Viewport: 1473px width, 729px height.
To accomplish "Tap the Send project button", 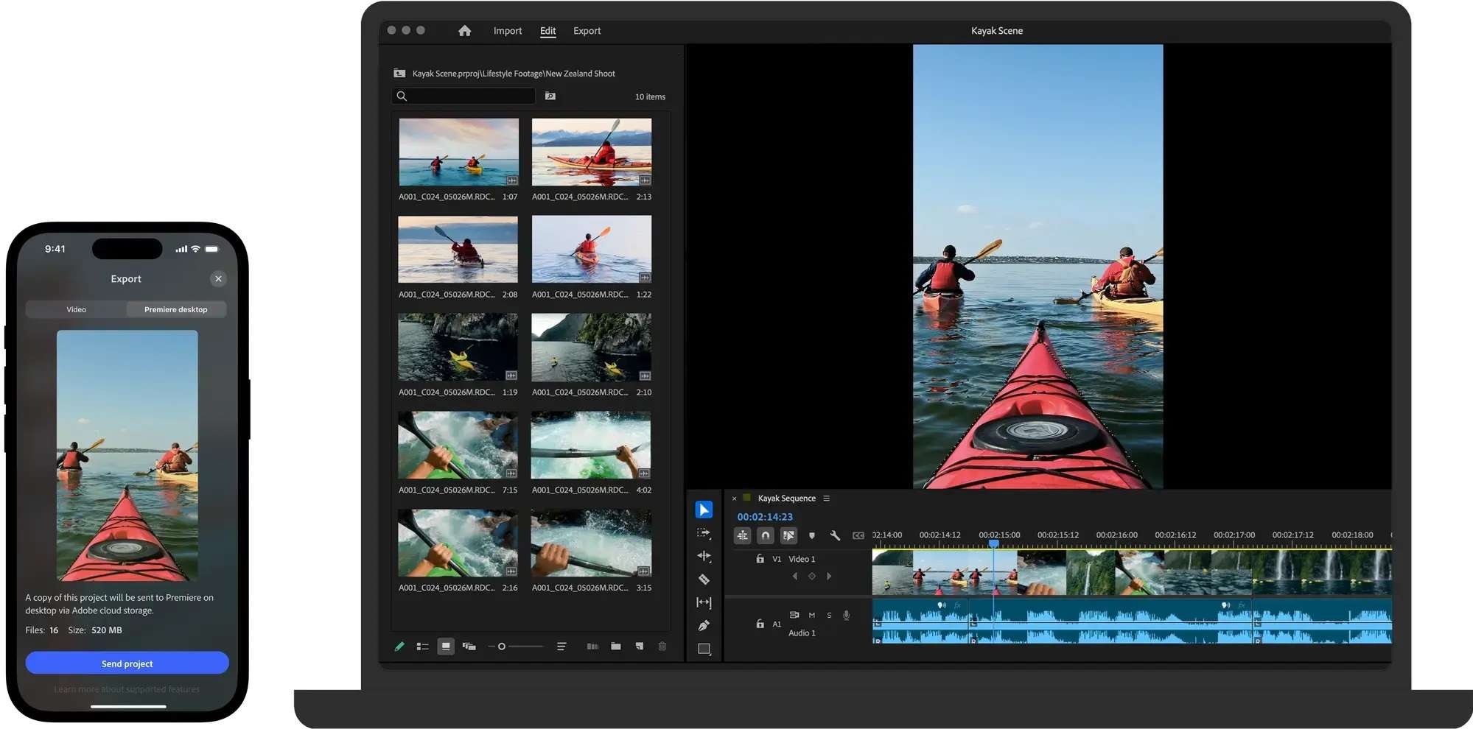I will click(127, 663).
